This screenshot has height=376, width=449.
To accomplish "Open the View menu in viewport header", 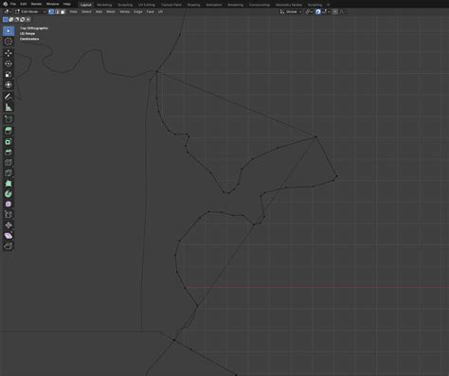I will (73, 11).
